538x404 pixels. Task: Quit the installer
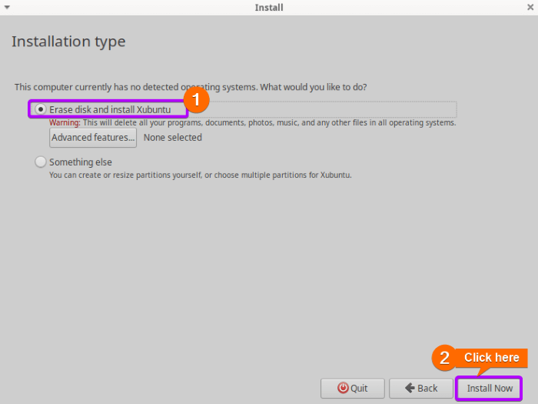[352, 388]
